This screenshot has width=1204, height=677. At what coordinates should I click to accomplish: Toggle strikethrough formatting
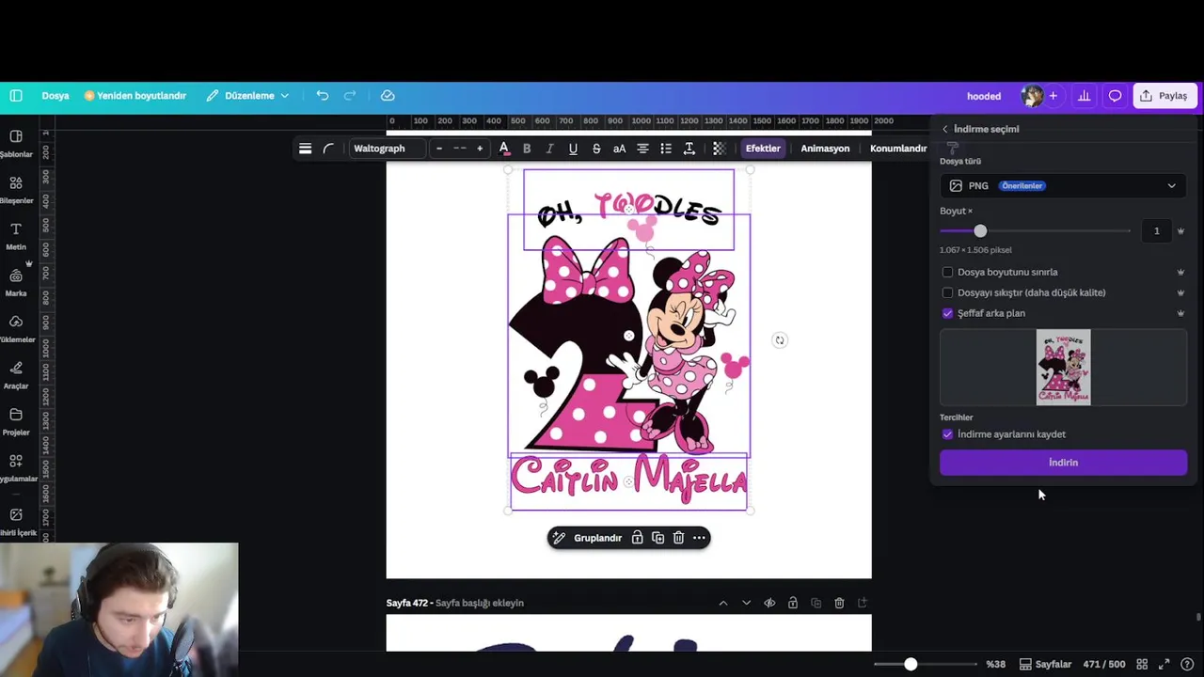[x=596, y=149]
